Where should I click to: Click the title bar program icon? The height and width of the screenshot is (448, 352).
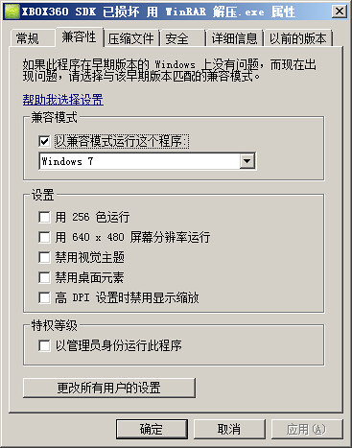(12, 12)
